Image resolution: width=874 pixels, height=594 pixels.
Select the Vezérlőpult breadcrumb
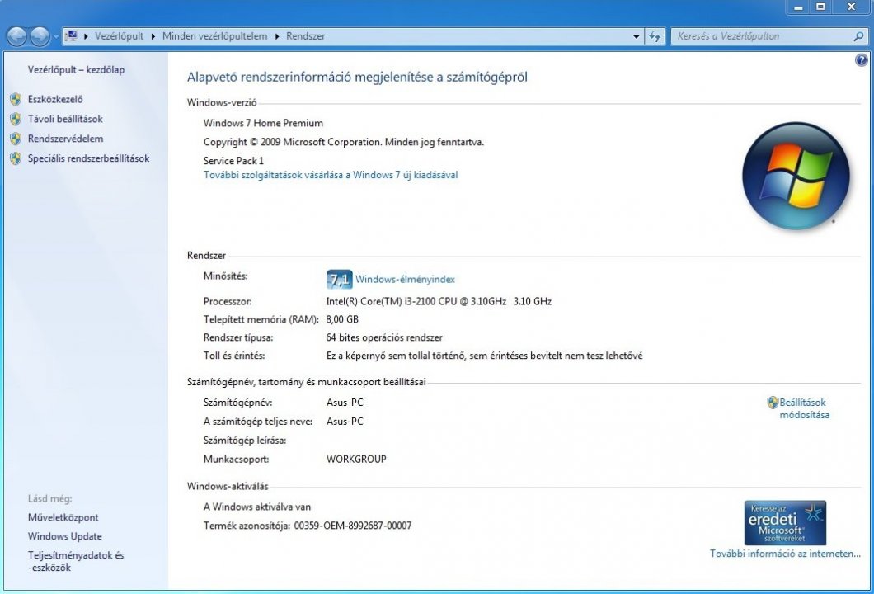(x=119, y=36)
